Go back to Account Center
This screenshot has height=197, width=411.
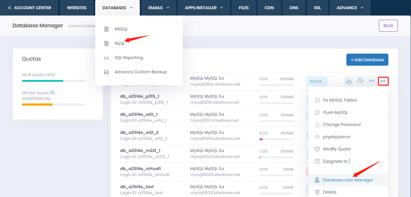pos(30,8)
